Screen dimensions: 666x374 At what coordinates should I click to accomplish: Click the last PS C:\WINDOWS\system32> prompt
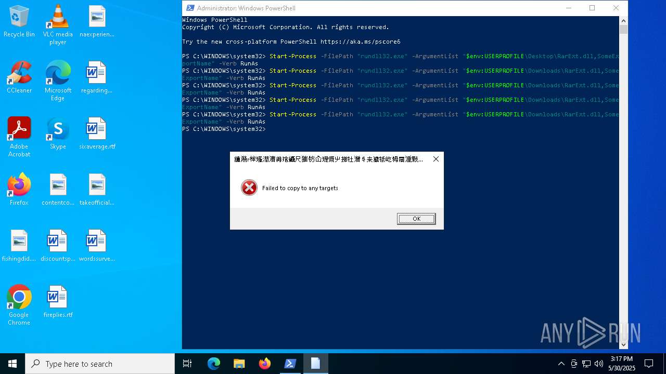[224, 129]
